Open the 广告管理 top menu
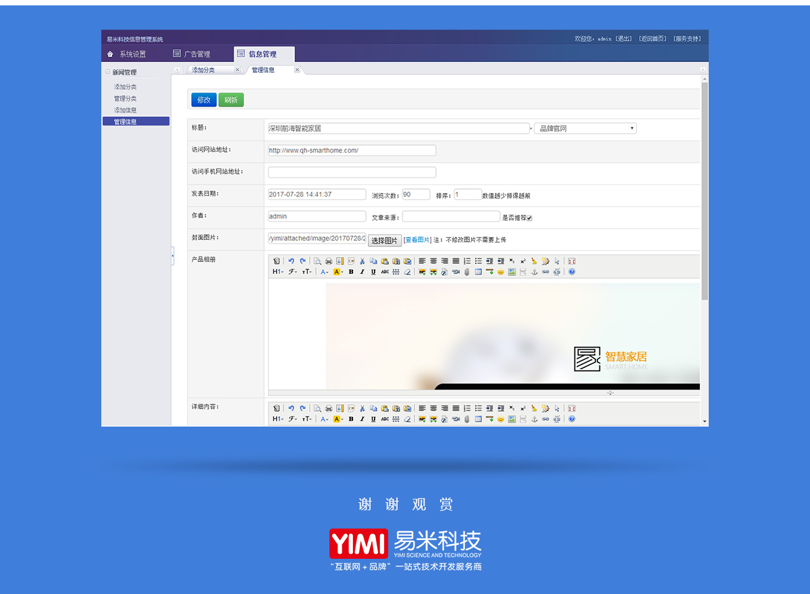This screenshot has height=594, width=810. point(192,54)
